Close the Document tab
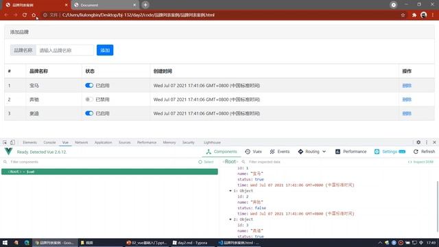The height and width of the screenshot is (247, 439). (134, 5)
